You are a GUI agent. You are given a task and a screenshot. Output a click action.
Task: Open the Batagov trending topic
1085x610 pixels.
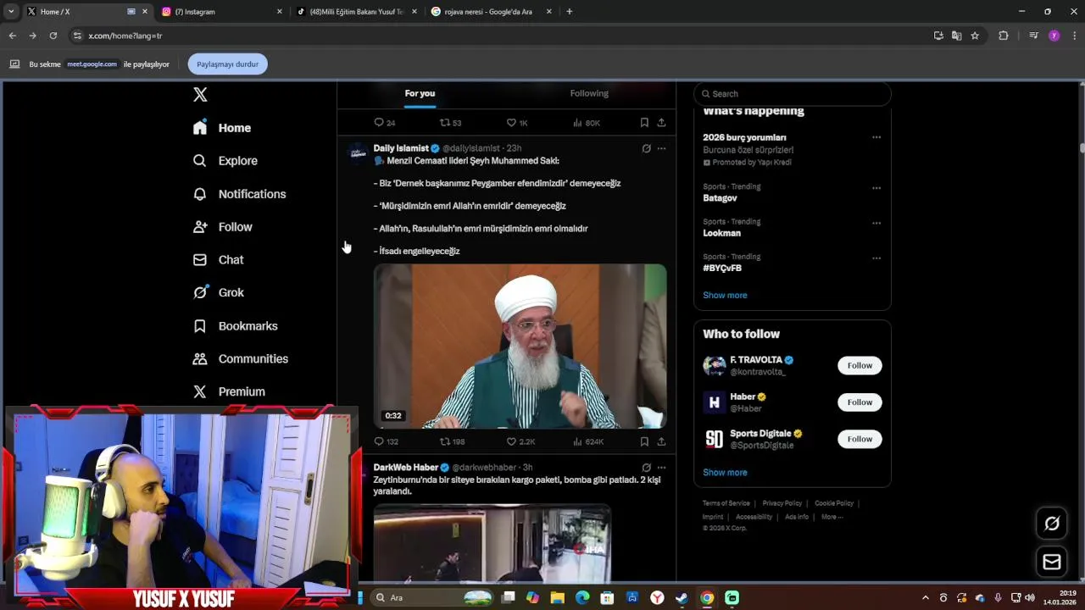click(x=720, y=198)
